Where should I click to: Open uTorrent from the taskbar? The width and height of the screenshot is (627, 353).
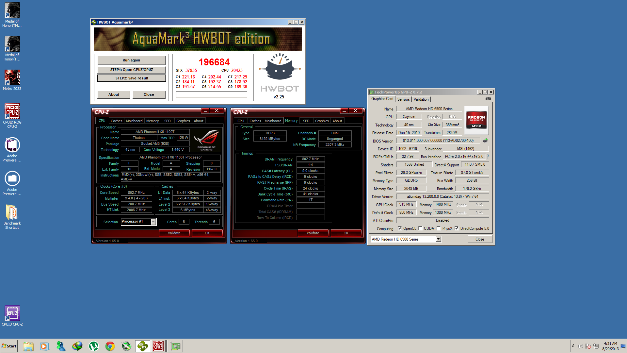94,346
